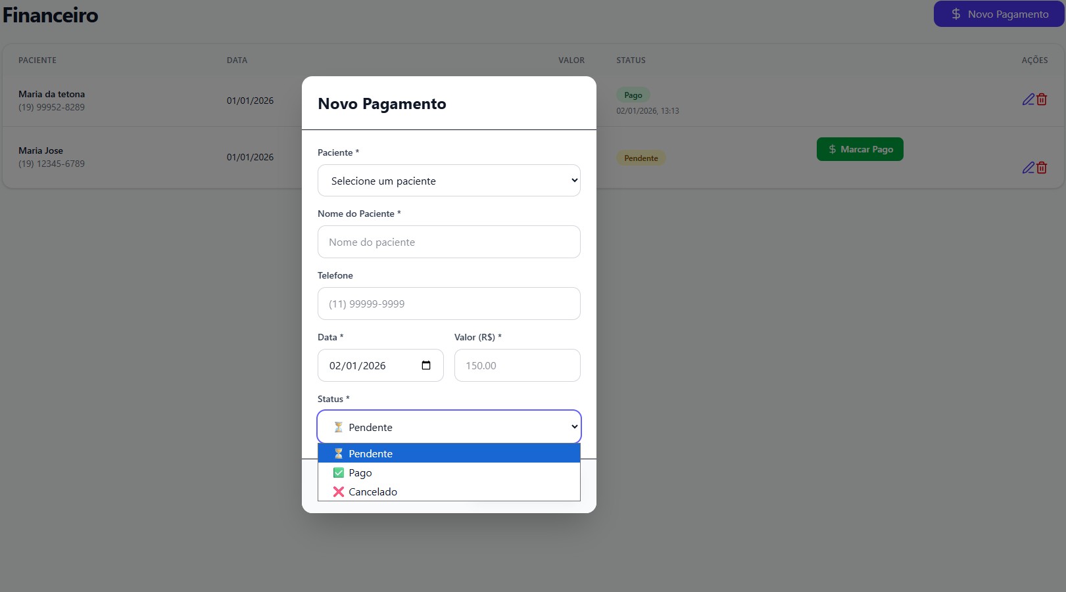Click the Marcar Pago button

pos(860,149)
